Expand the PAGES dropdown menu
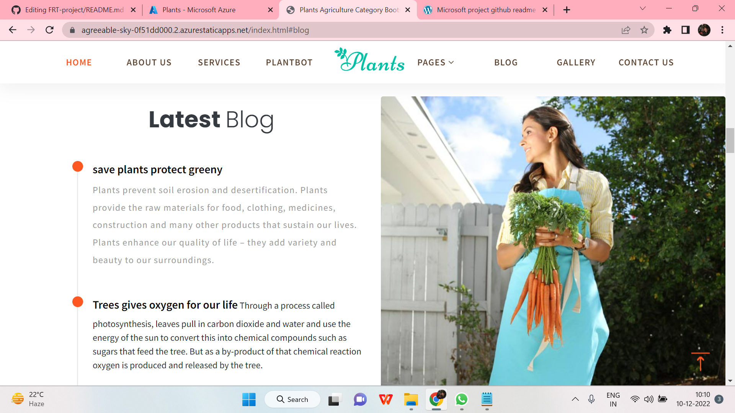 [x=436, y=62]
